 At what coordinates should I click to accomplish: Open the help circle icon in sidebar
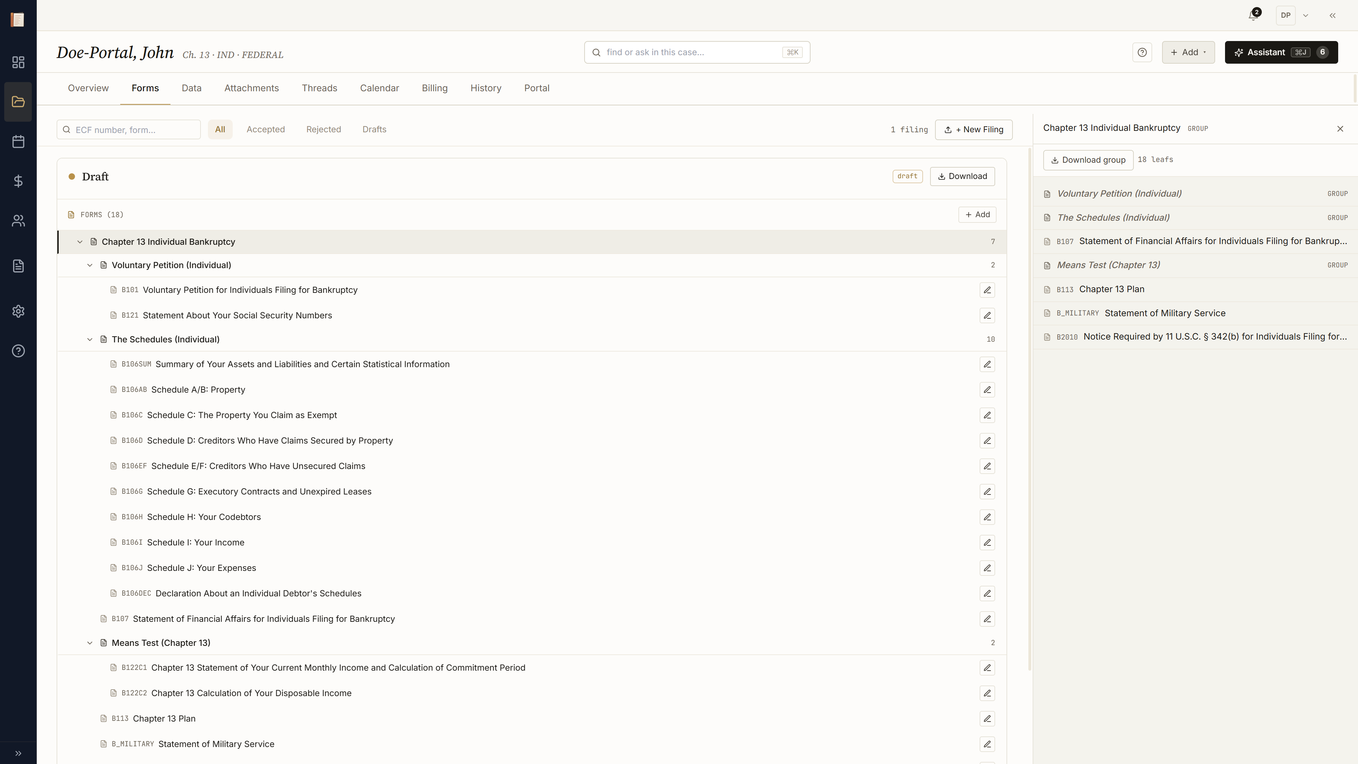tap(18, 351)
